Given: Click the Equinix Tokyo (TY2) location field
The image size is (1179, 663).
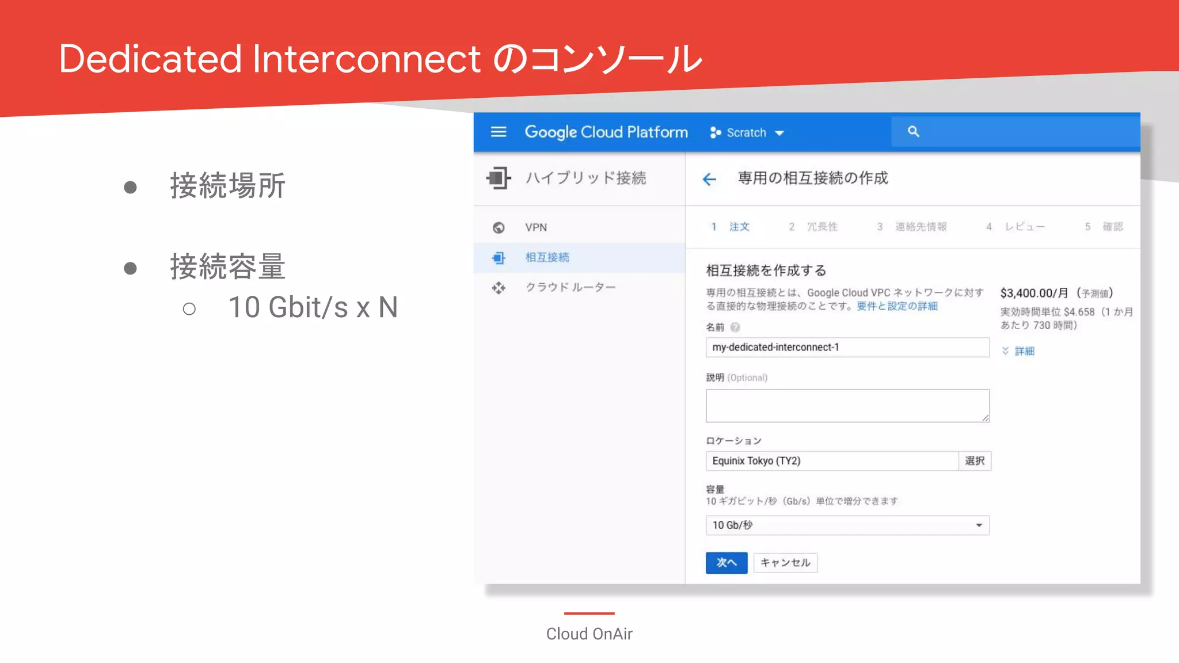Looking at the screenshot, I should point(832,461).
